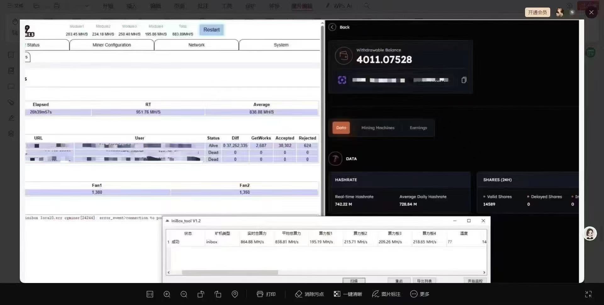
Task: Click the Restart button in miner page
Action: [x=211, y=30]
